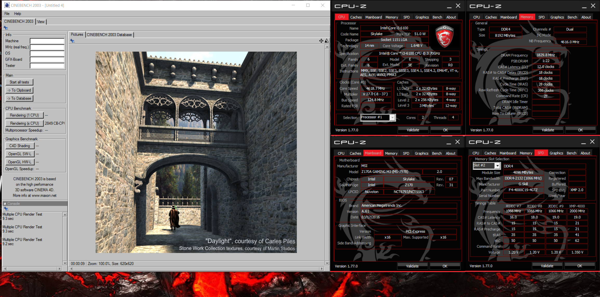Click picture panel vertical scrollbar up arrow
The height and width of the screenshot is (297, 600).
click(327, 47)
